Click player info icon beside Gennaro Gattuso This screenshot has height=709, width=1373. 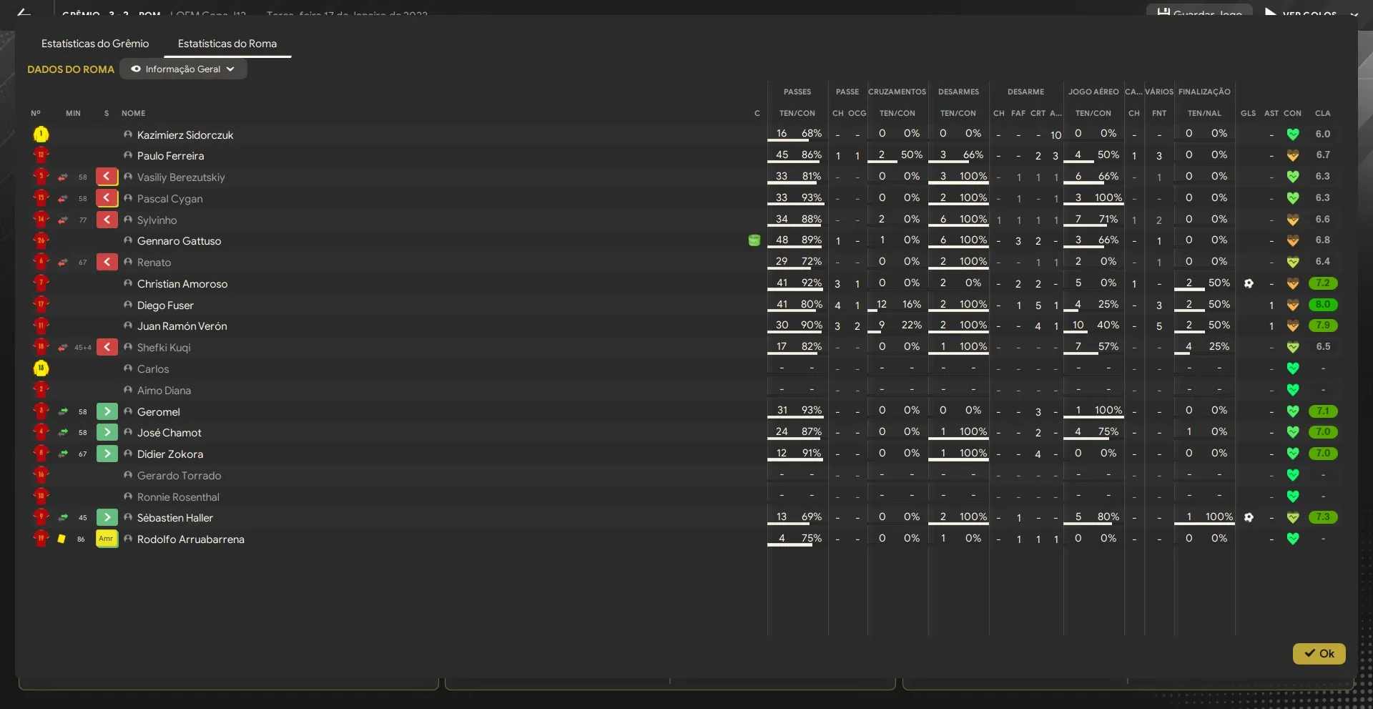[x=128, y=240]
